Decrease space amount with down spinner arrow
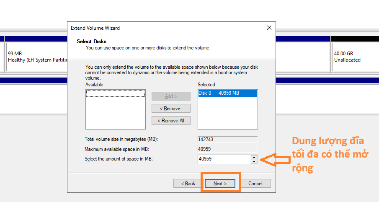 coord(253,162)
